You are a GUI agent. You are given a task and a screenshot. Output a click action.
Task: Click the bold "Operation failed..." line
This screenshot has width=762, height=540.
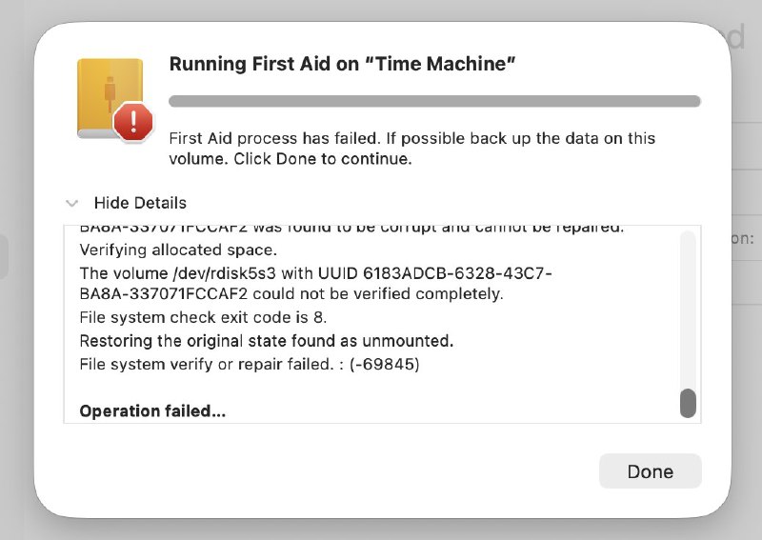point(152,411)
